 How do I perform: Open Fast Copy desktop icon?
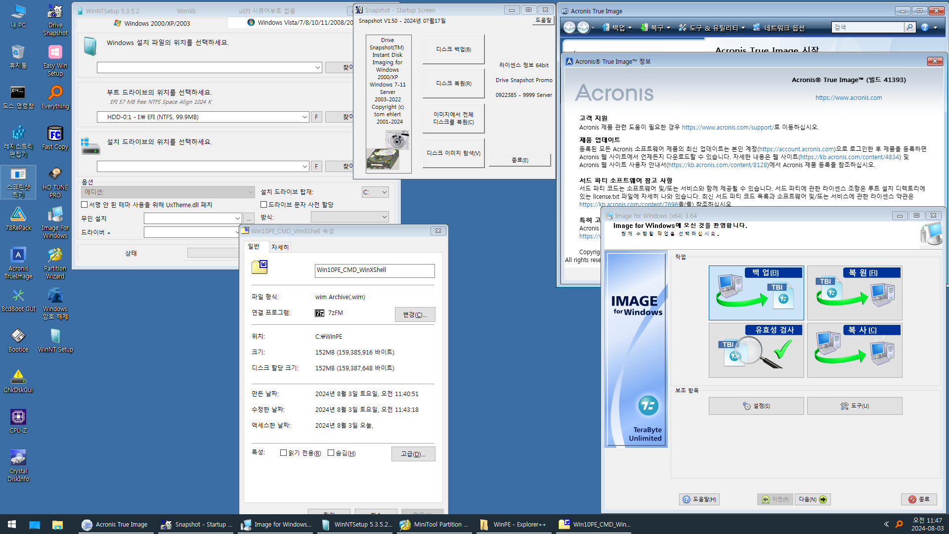55,137
